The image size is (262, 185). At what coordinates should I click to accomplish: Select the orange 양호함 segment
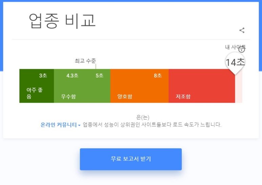coord(139,86)
